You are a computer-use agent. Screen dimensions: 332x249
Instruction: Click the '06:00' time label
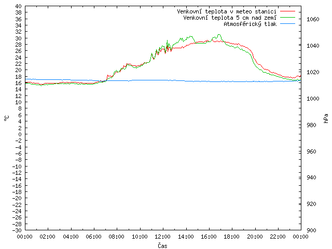[93, 237]
